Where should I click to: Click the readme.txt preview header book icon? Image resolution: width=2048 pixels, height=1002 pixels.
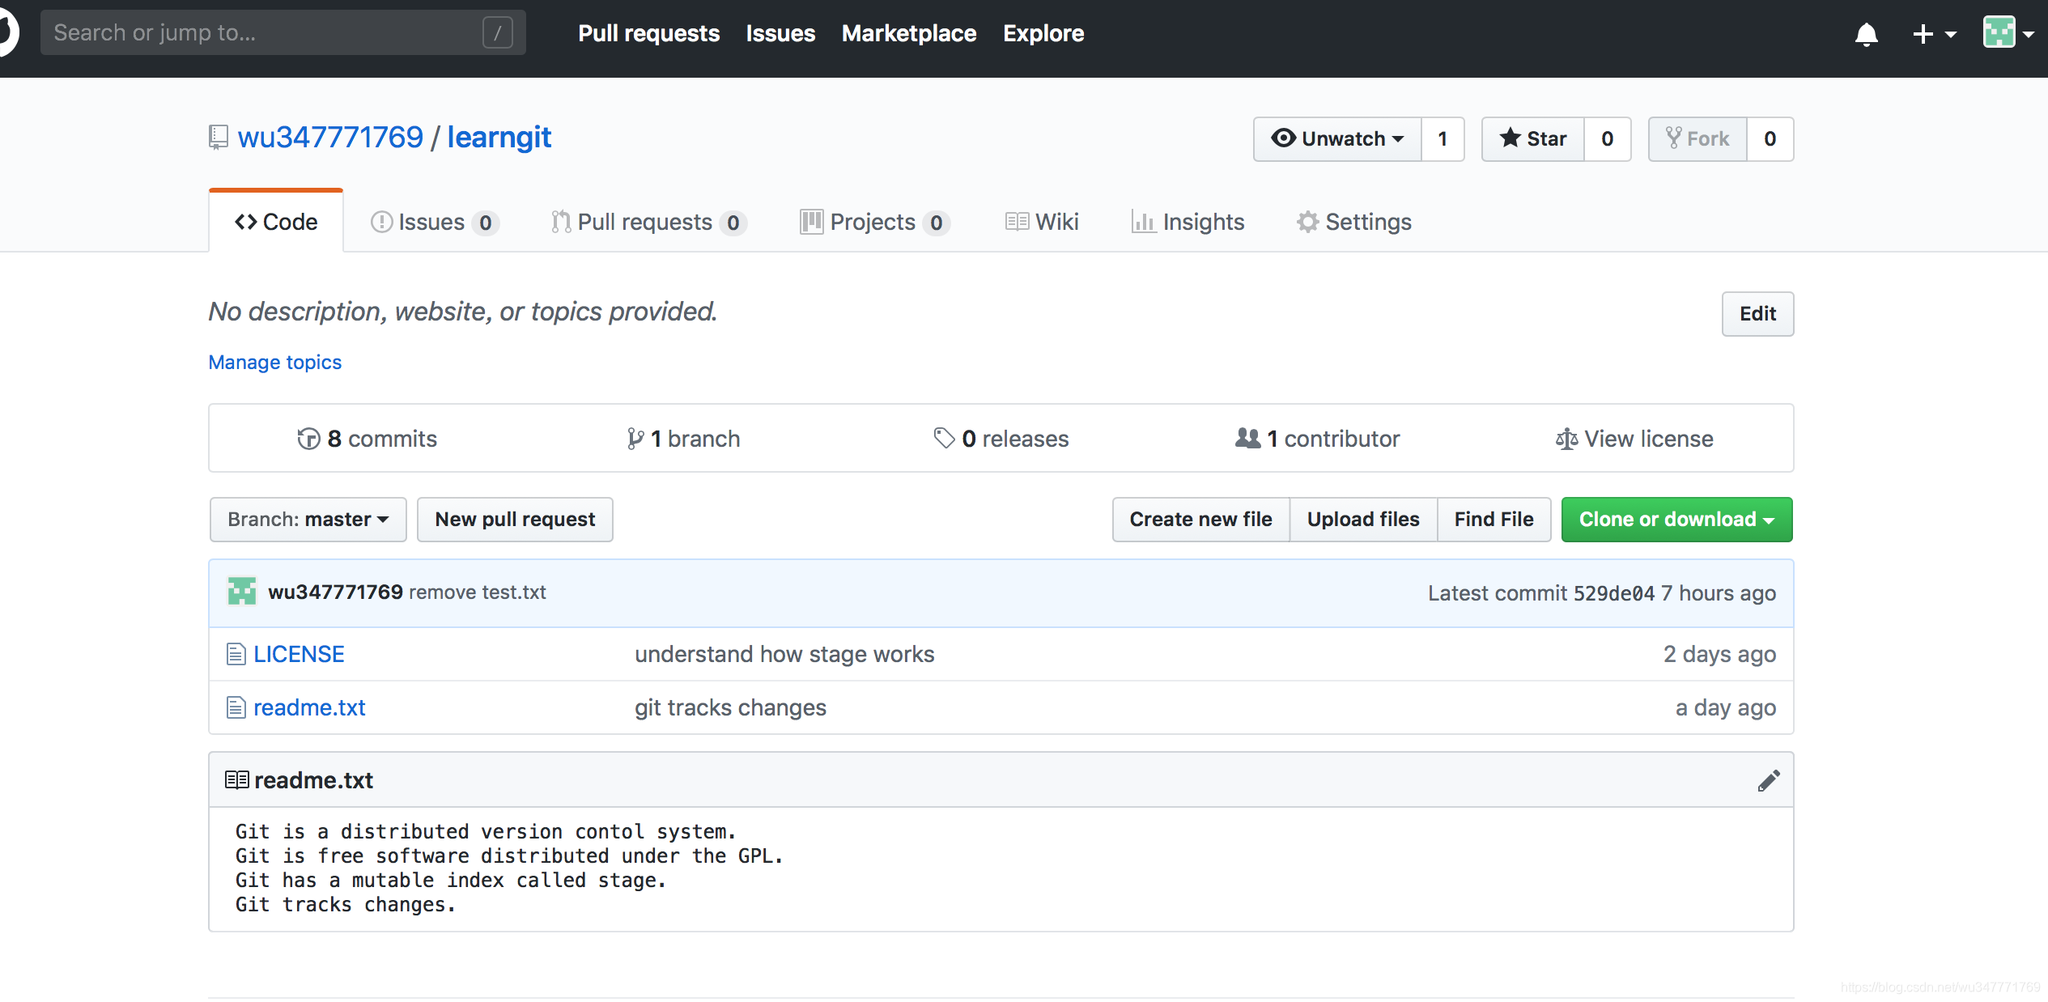tap(236, 780)
